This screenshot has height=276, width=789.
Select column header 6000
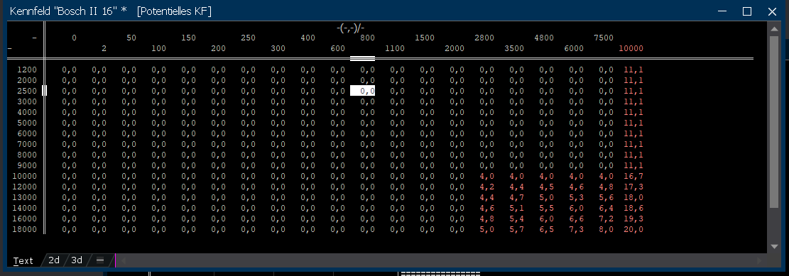pos(574,48)
